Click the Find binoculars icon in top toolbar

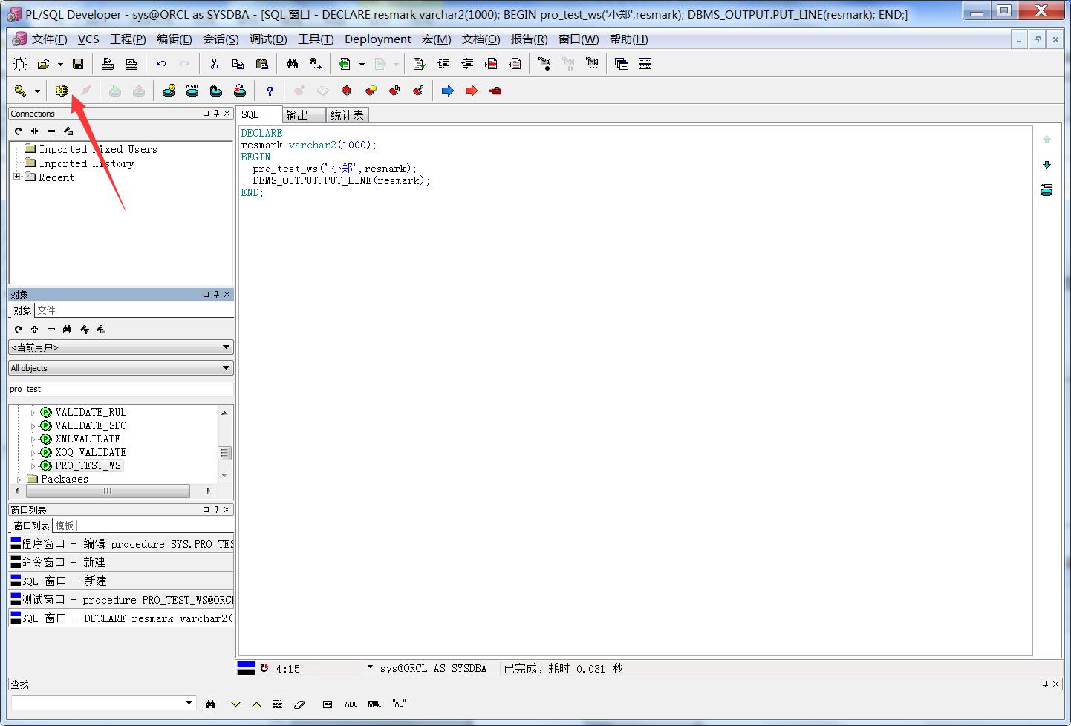tap(292, 64)
